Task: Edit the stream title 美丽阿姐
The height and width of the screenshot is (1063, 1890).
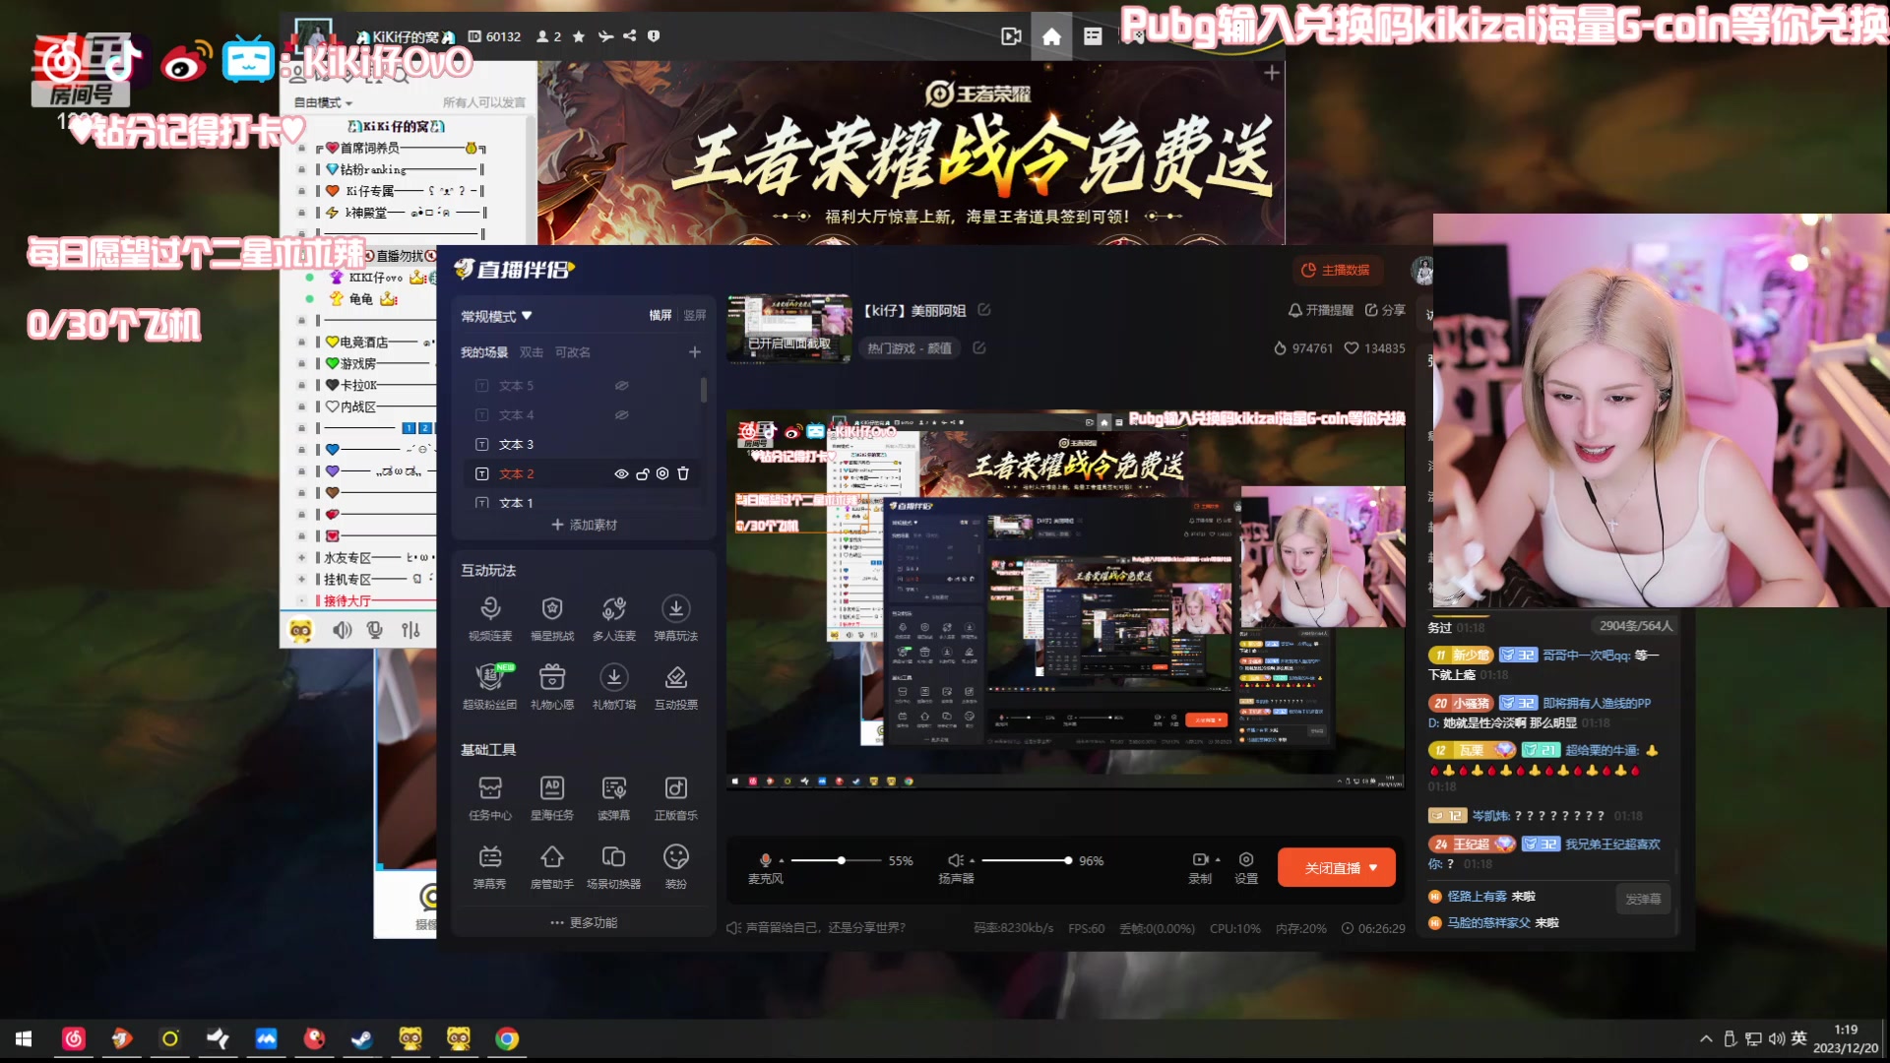Action: tap(983, 310)
